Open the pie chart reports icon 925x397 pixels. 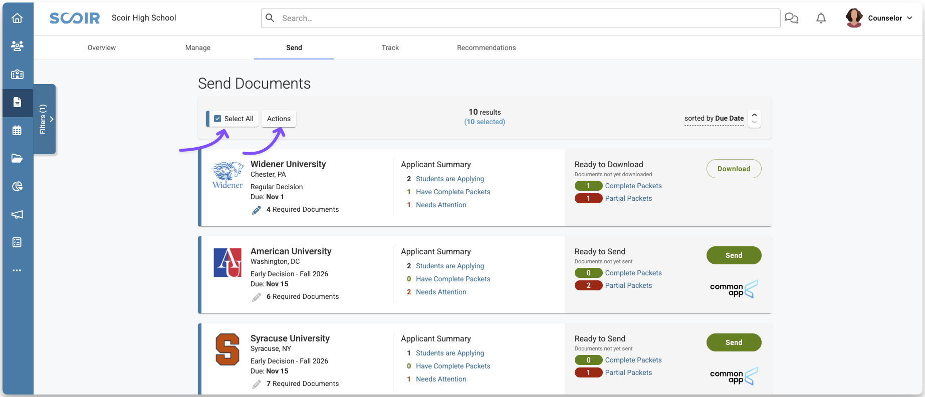click(x=17, y=186)
